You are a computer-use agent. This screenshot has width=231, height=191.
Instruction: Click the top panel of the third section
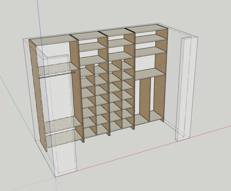click(x=117, y=32)
